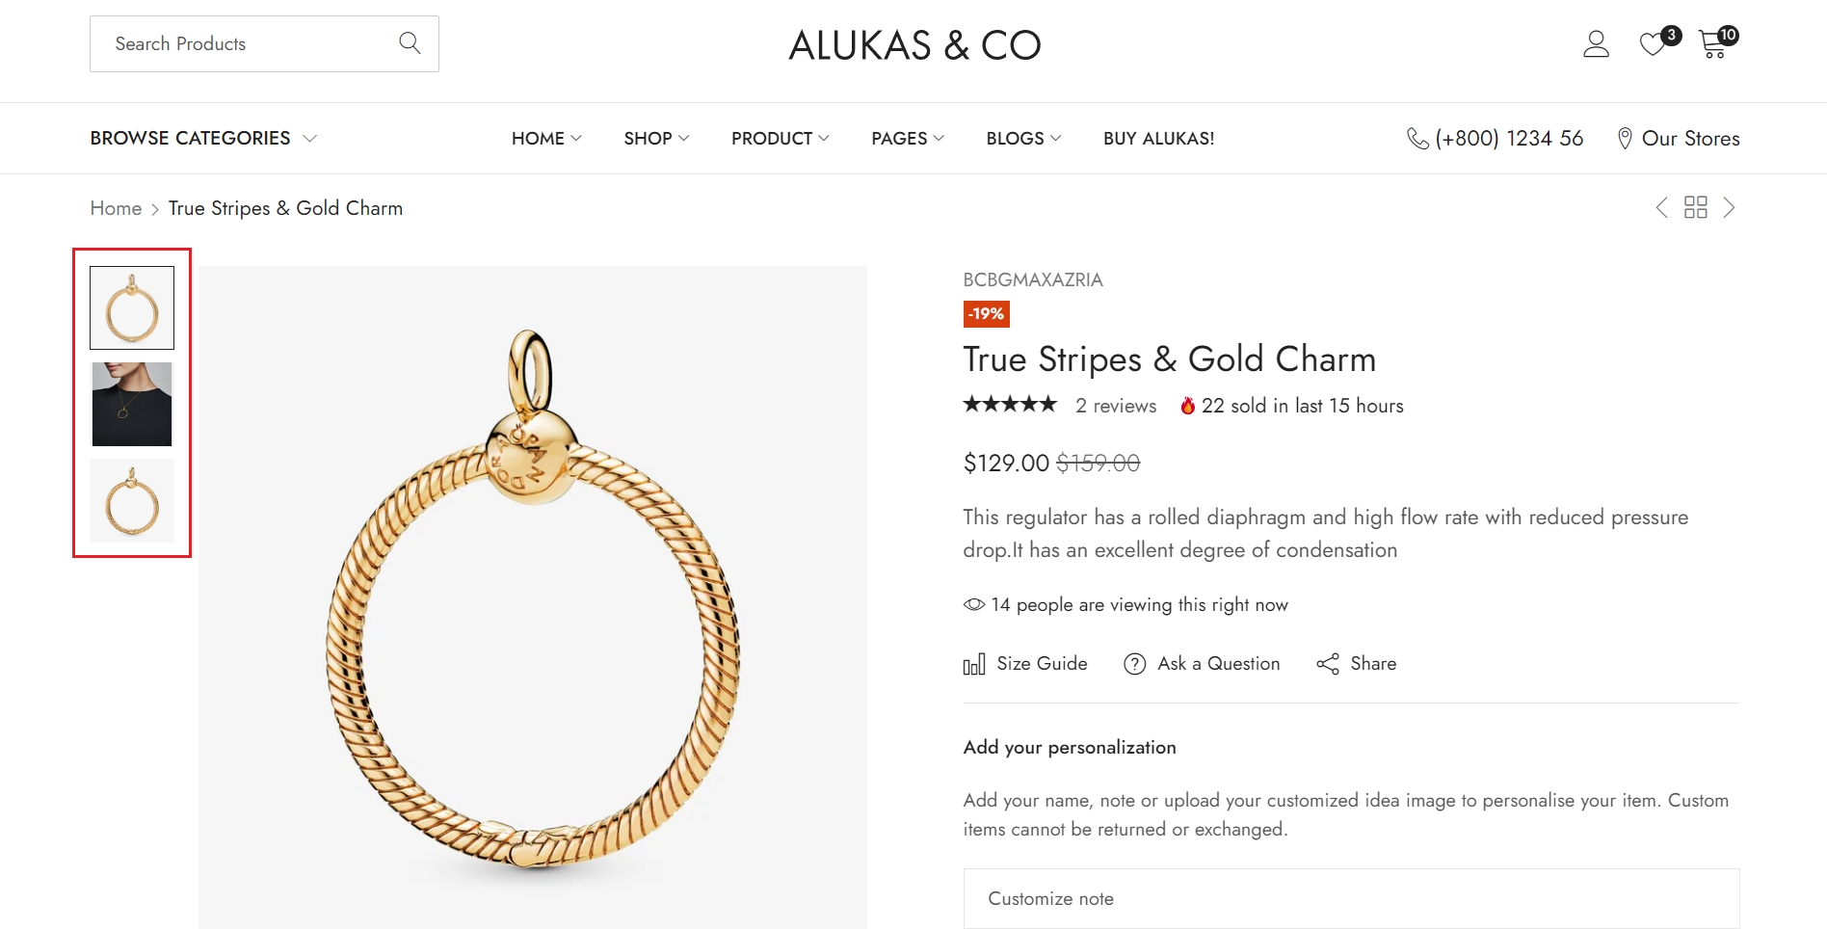
Task: Expand Browse Categories dropdown
Action: pyautogui.click(x=203, y=139)
